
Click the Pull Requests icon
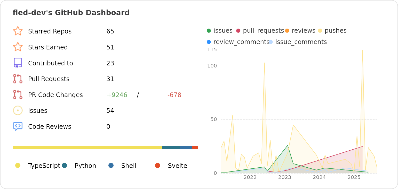[x=18, y=79]
